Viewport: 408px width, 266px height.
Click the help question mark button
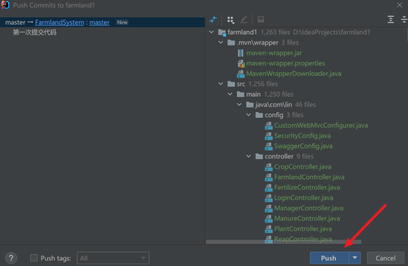pos(11,258)
